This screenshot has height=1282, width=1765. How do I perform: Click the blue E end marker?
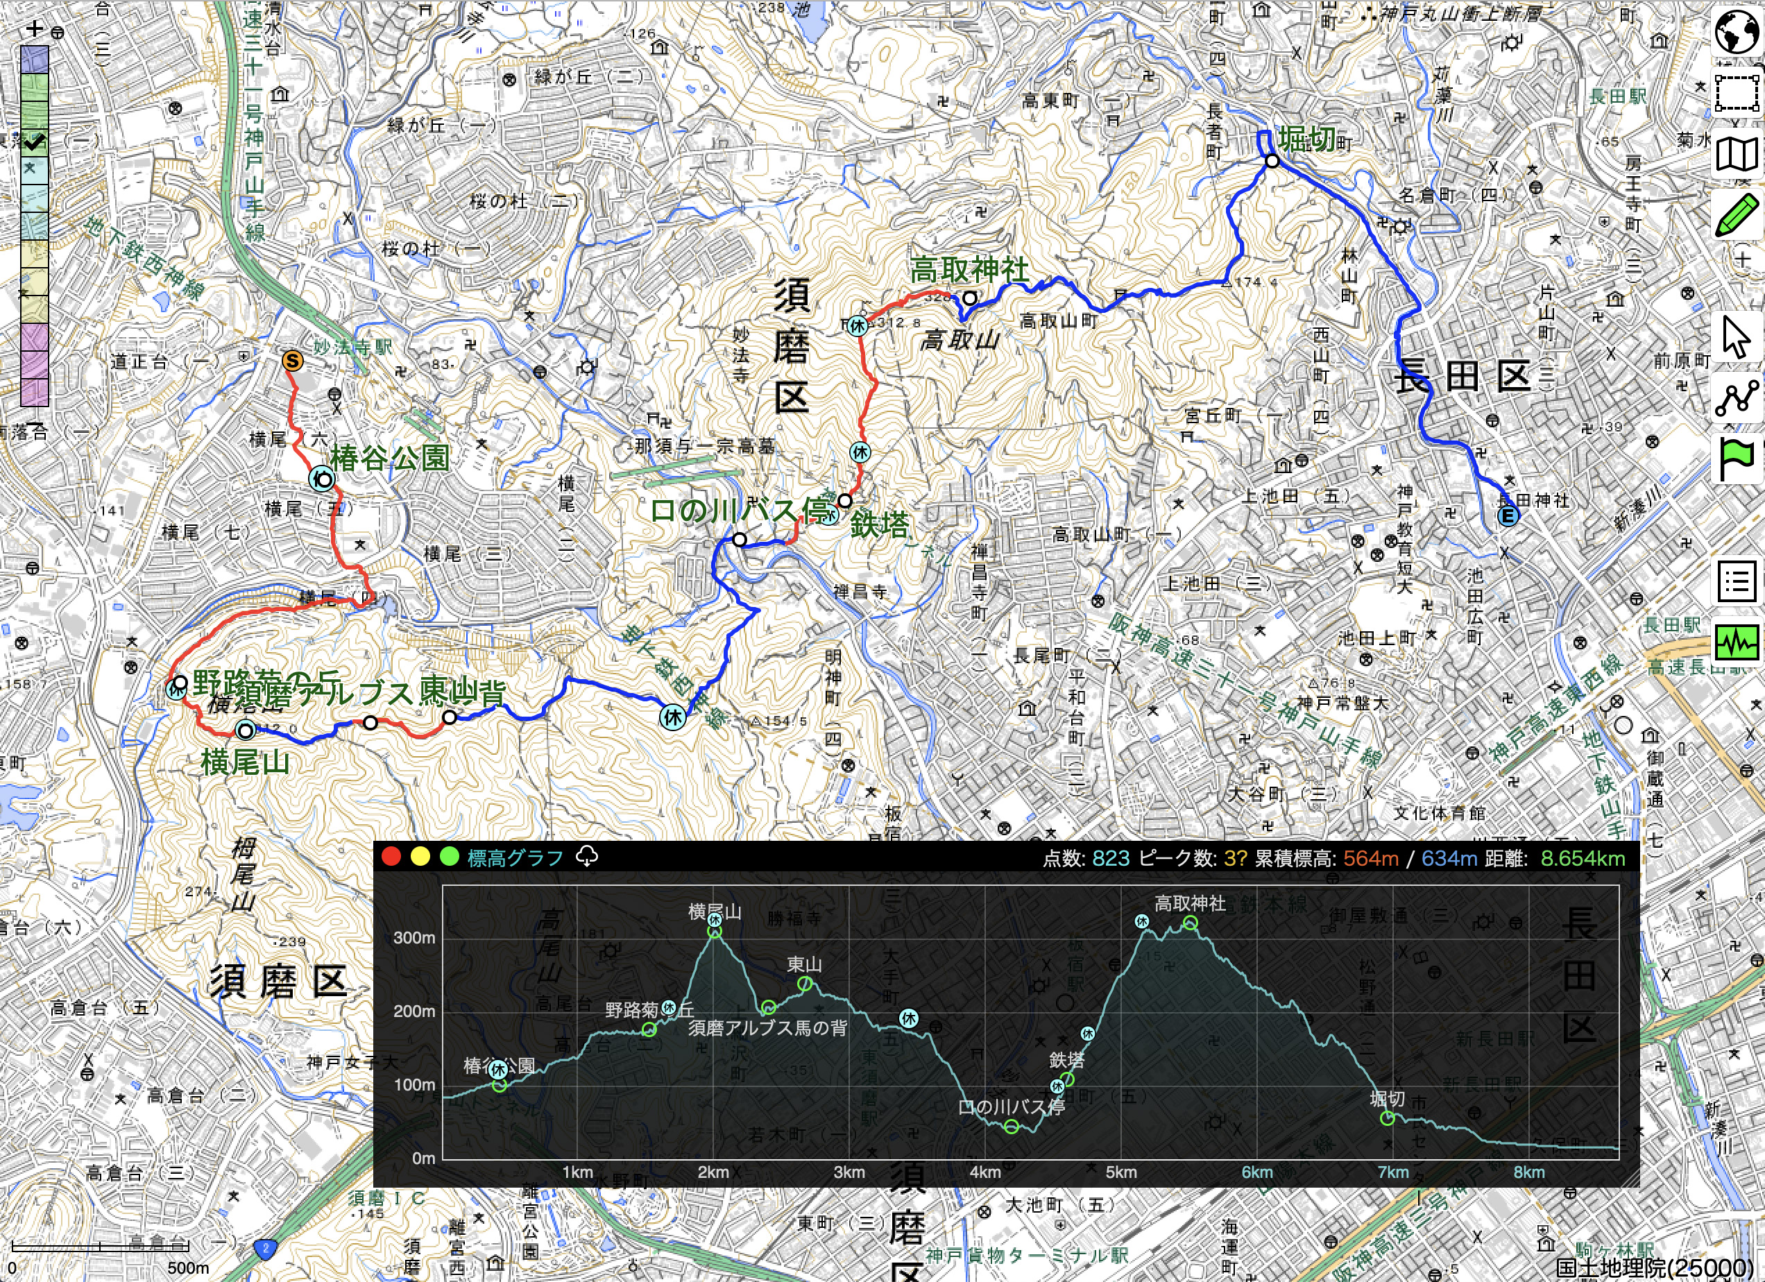point(1508,515)
